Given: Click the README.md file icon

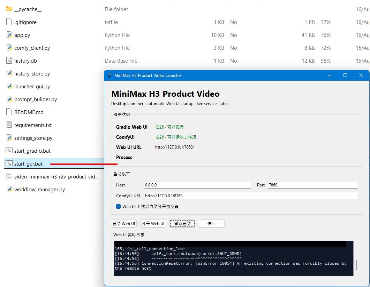Looking at the screenshot, I should [x=9, y=112].
